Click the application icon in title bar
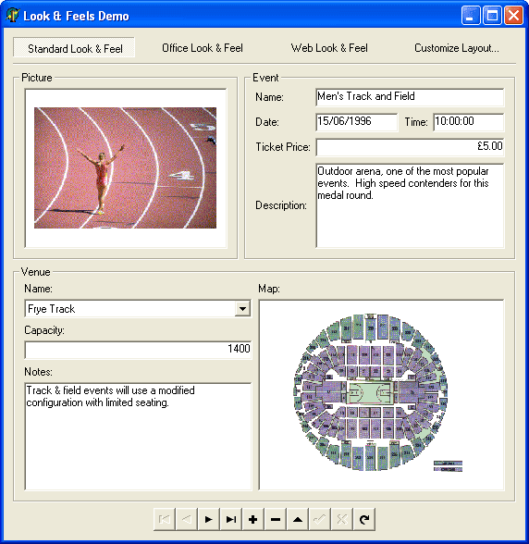This screenshot has width=529, height=544. tap(13, 15)
